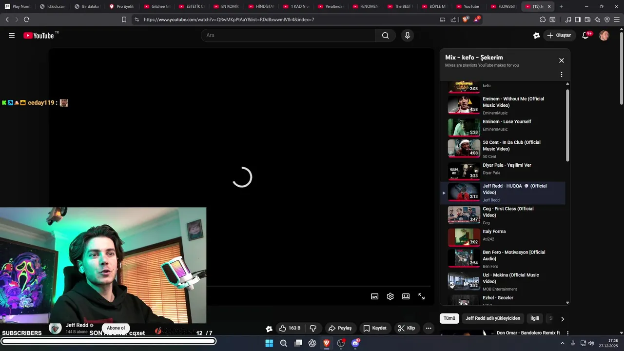Screen dimensions: 624x351
Task: Open a new browser tab
Action: point(561,6)
